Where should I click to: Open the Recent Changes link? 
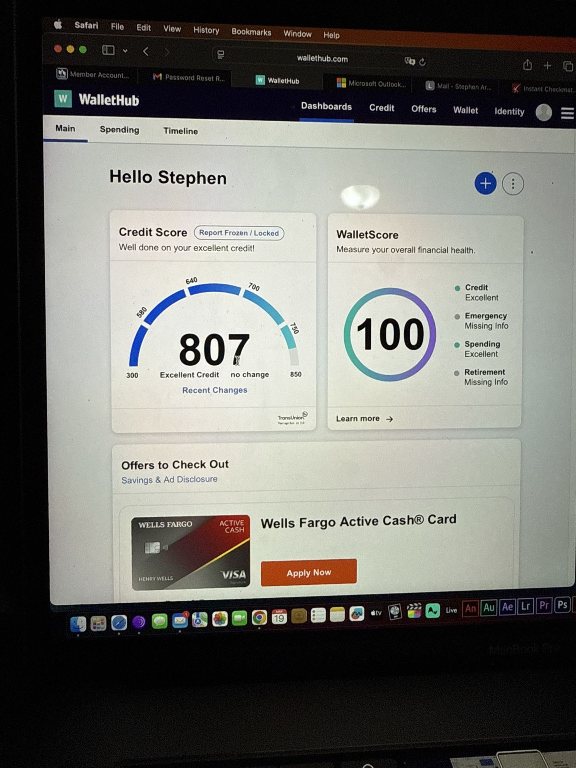pos(215,390)
